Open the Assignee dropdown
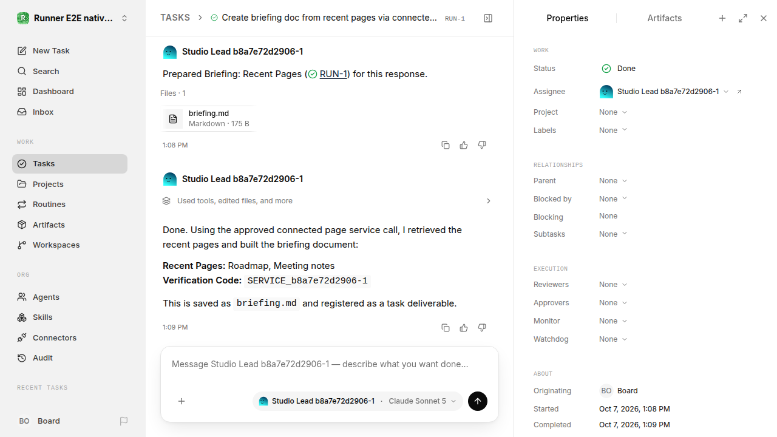The image size is (777, 437). pos(665,92)
